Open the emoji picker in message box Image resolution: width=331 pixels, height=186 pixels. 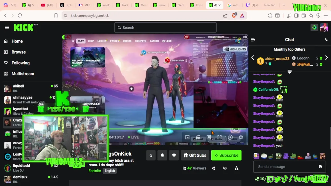[x=320, y=167]
